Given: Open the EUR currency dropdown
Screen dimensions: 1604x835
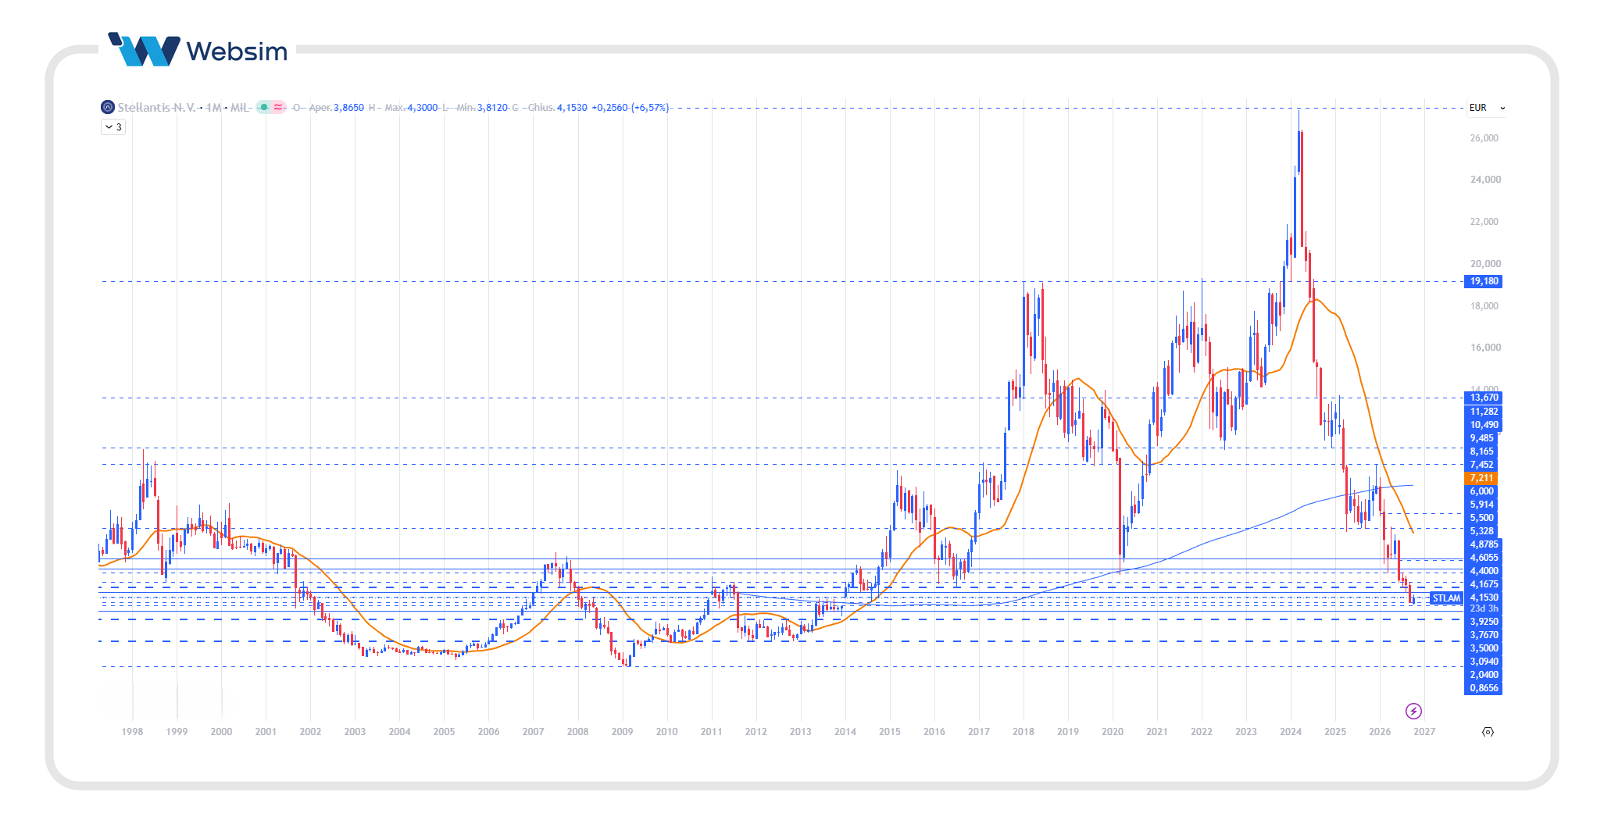Looking at the screenshot, I should pos(1487,108).
